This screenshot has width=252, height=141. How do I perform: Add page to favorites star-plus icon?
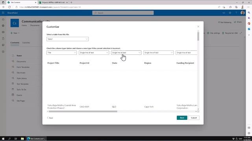[224, 7]
